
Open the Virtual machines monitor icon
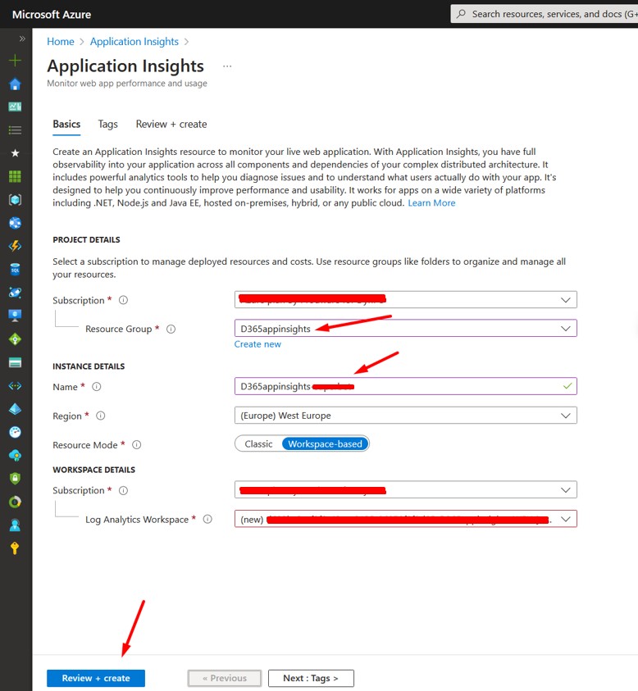tap(15, 316)
